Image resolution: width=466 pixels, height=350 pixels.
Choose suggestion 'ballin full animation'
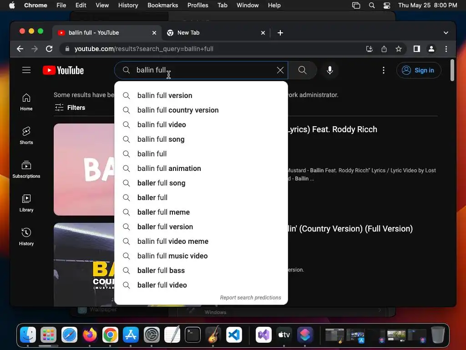point(201,169)
